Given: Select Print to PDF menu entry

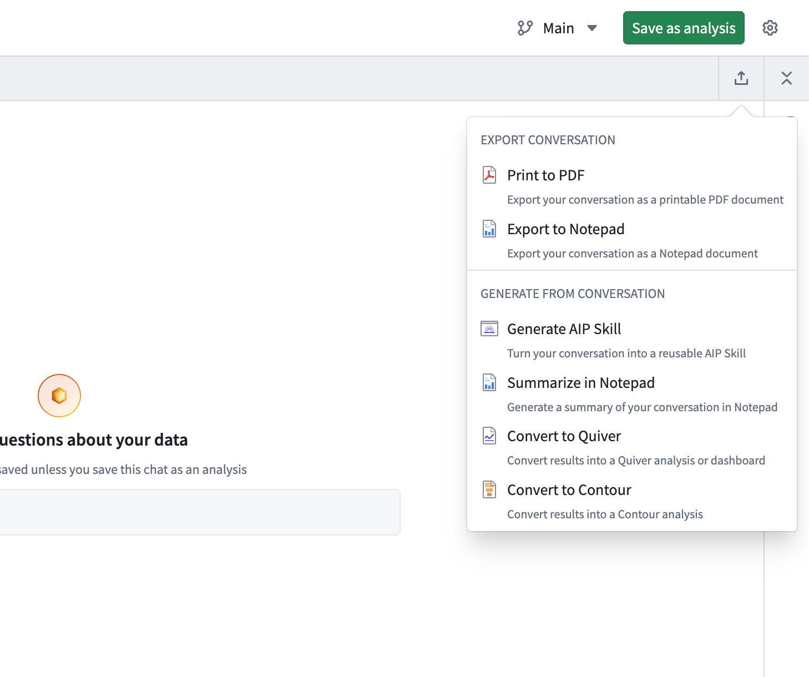Looking at the screenshot, I should [632, 186].
